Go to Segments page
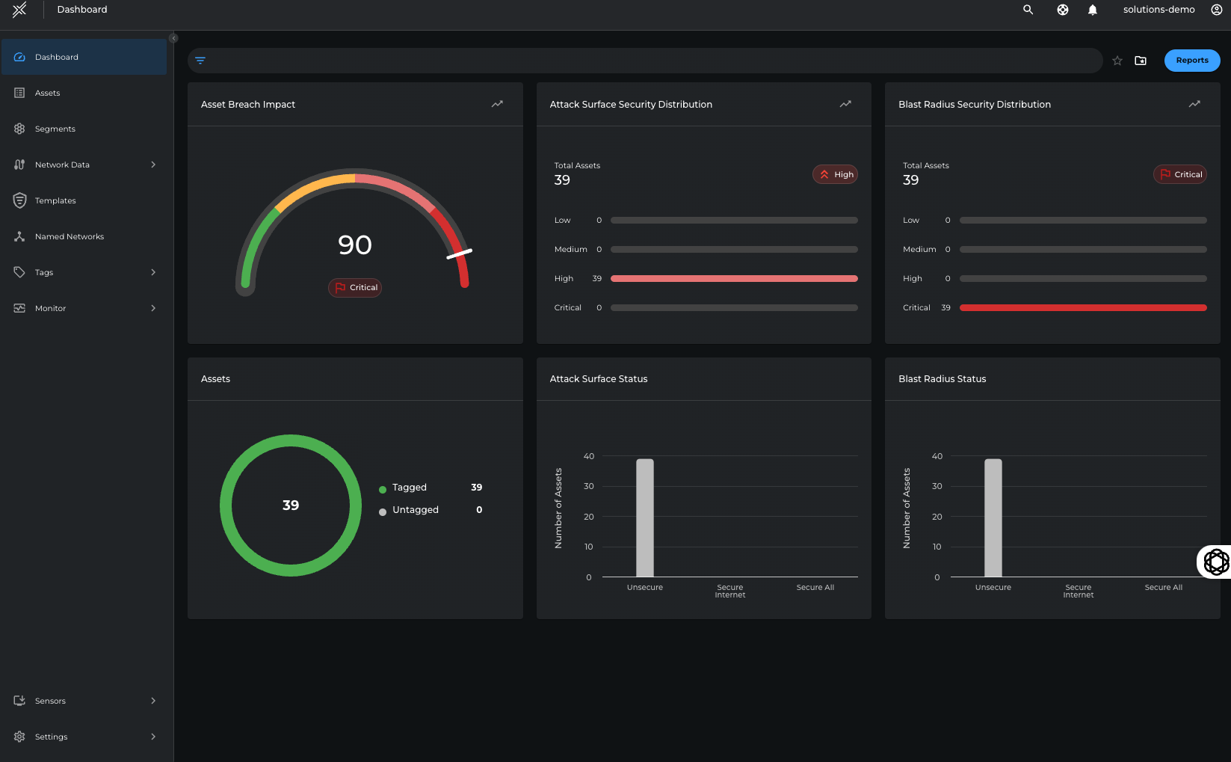1231x762 pixels. (55, 129)
